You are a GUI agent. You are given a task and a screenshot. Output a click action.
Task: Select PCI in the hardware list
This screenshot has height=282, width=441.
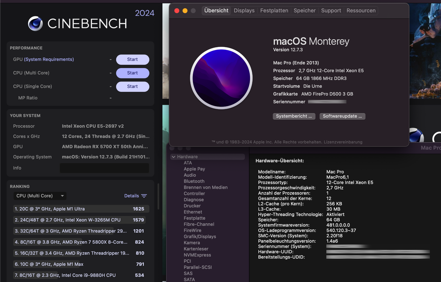point(187,261)
